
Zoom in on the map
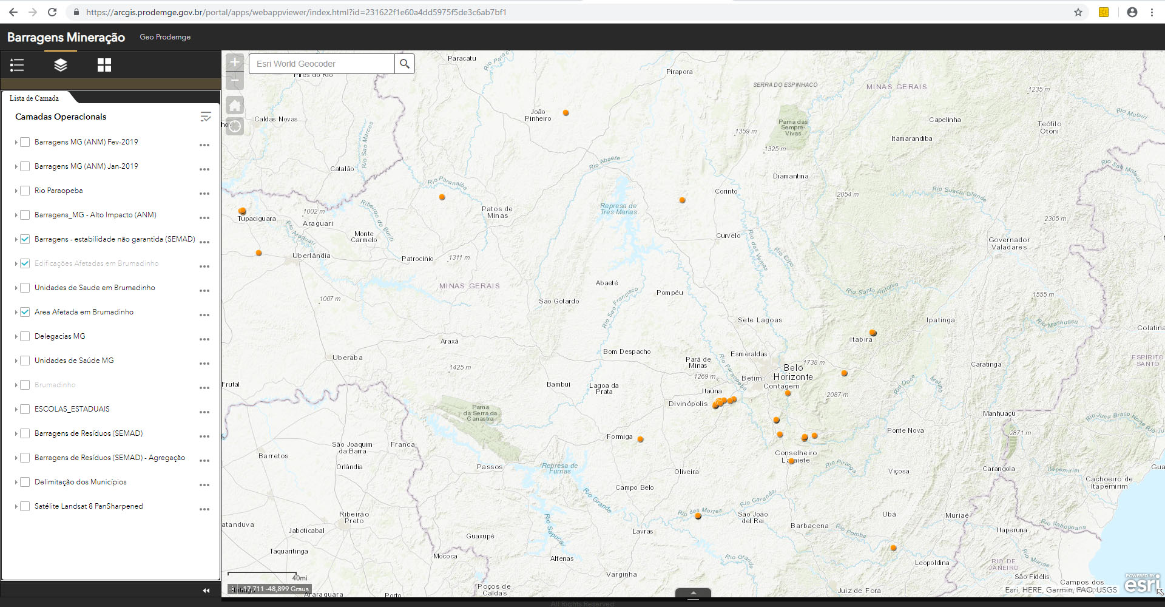click(235, 62)
